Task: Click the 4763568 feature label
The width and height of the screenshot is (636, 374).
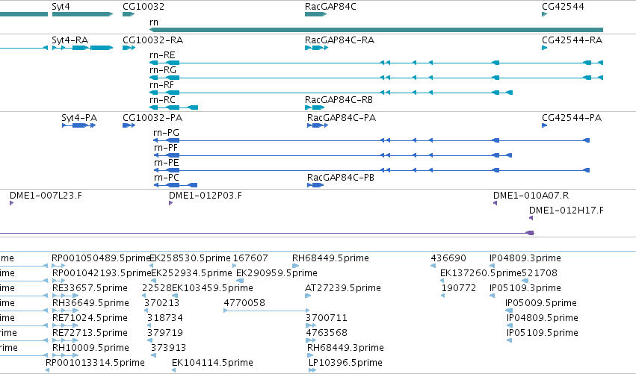Action: (327, 334)
